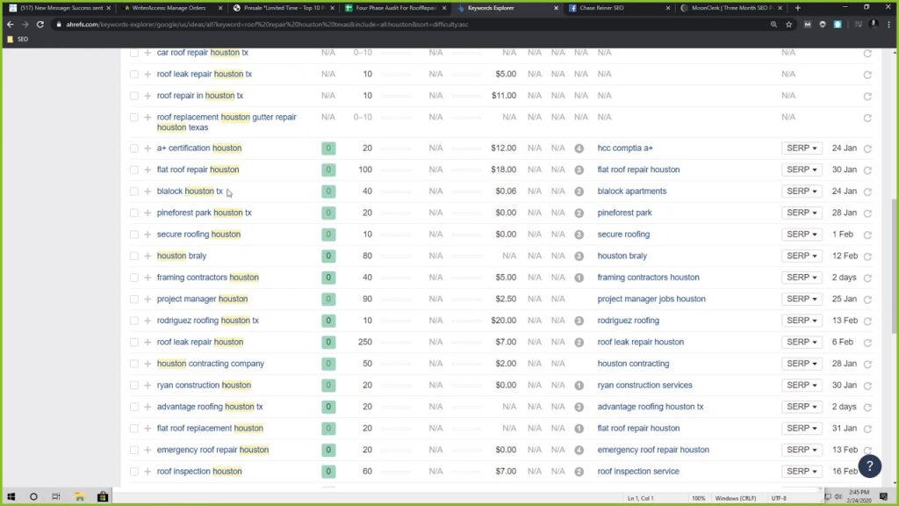This screenshot has height=506, width=899.
Task: Refresh the 'a+ certification houston' row
Action: 867,148
